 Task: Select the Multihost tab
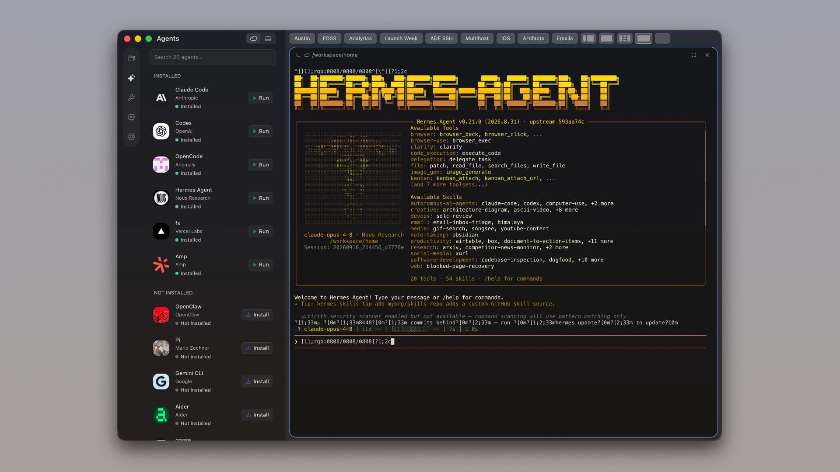pyautogui.click(x=477, y=38)
